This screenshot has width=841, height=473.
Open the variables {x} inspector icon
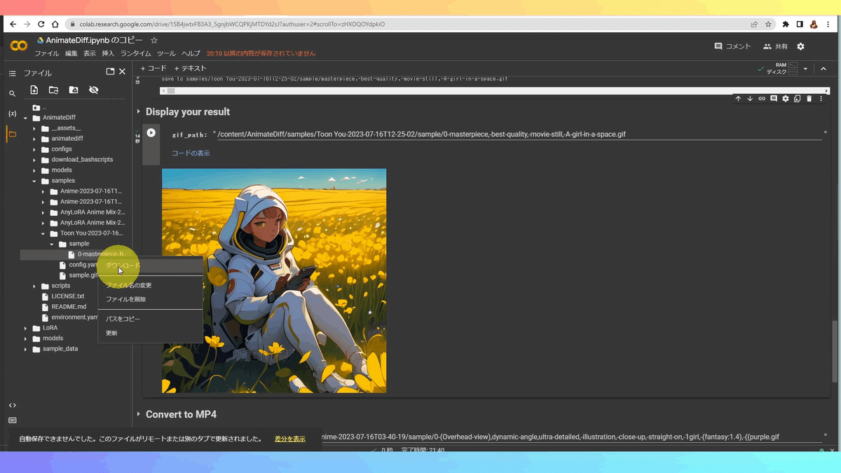[x=12, y=114]
